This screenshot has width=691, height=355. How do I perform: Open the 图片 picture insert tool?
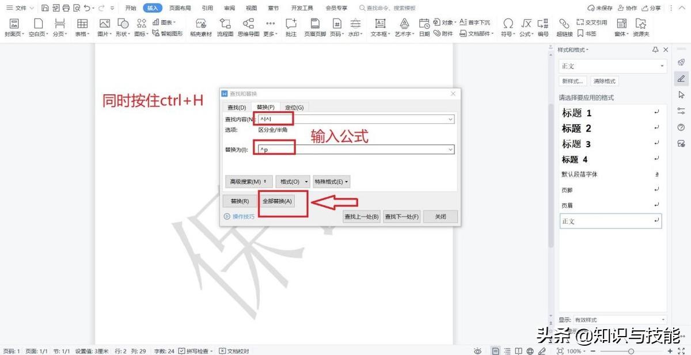104,26
